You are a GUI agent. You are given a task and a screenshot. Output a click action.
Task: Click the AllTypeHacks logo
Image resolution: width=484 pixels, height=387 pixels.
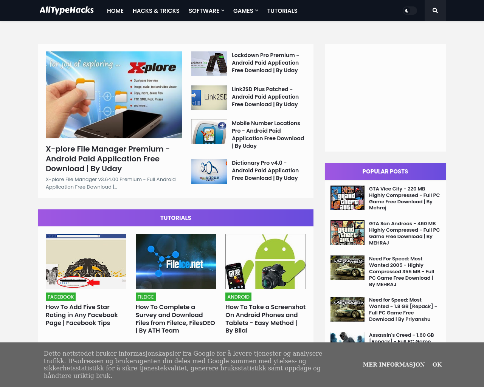click(x=67, y=10)
